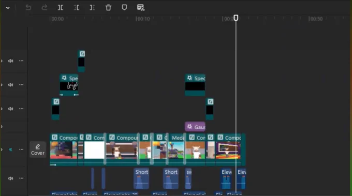Select the small black clip below the first Spe clip

coord(56,109)
